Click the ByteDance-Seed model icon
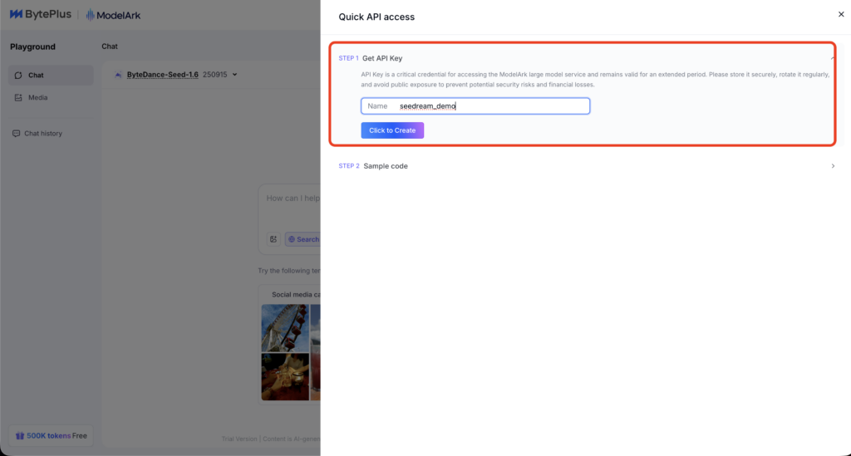The width and height of the screenshot is (851, 456). 118,75
